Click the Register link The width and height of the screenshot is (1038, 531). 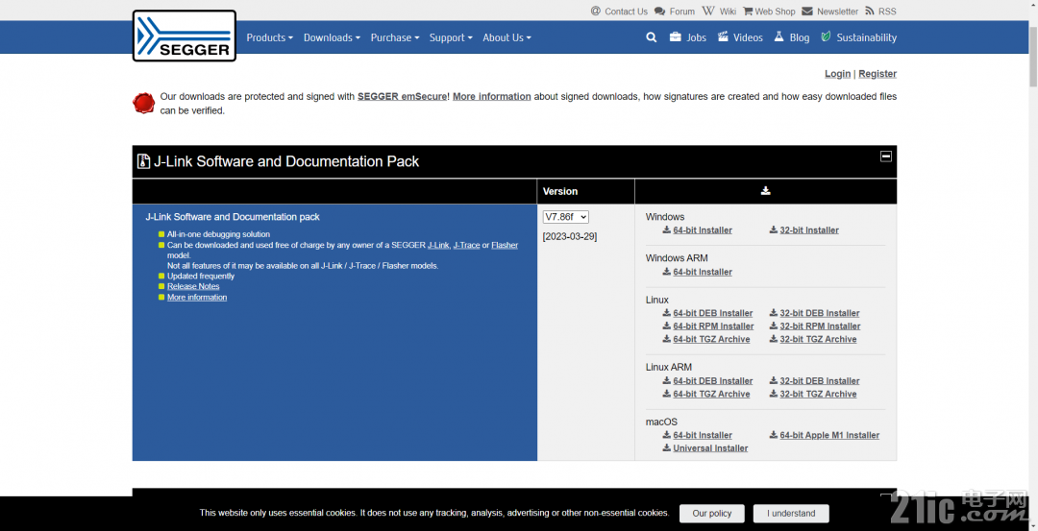tap(877, 73)
